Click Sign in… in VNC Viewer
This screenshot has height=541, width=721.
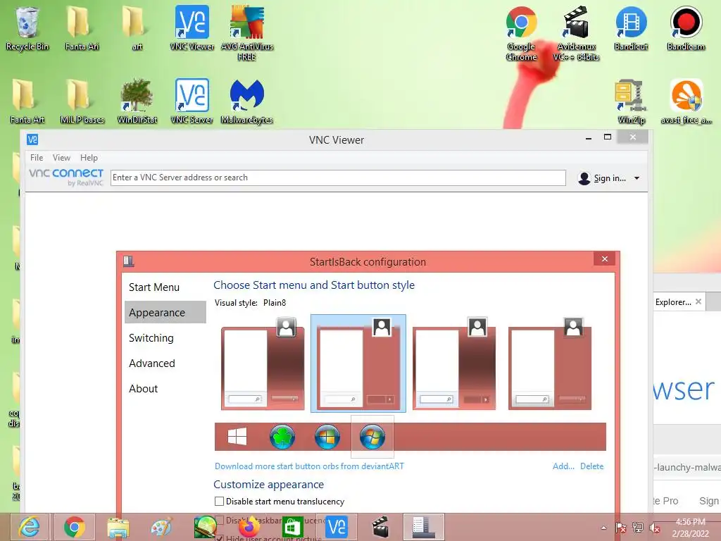610,178
